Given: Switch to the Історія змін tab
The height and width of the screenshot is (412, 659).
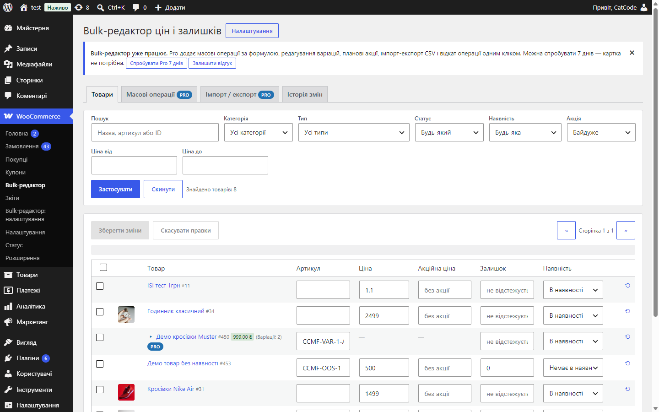Looking at the screenshot, I should (305, 94).
